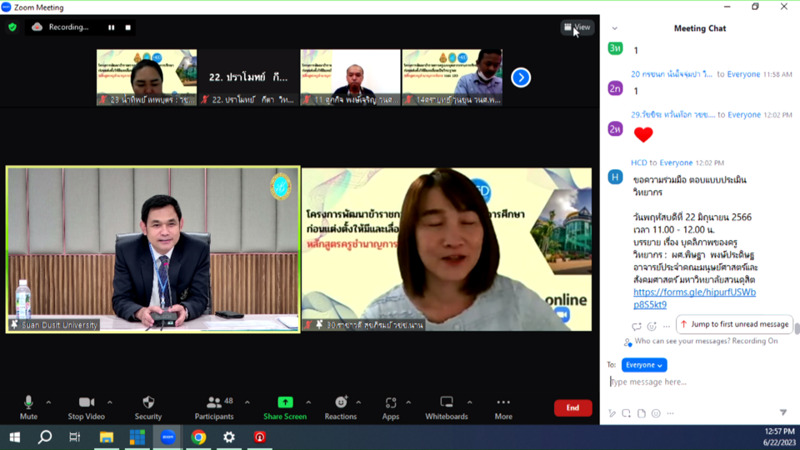Open emoji picker in chat composer
The width and height of the screenshot is (800, 450).
(x=656, y=413)
